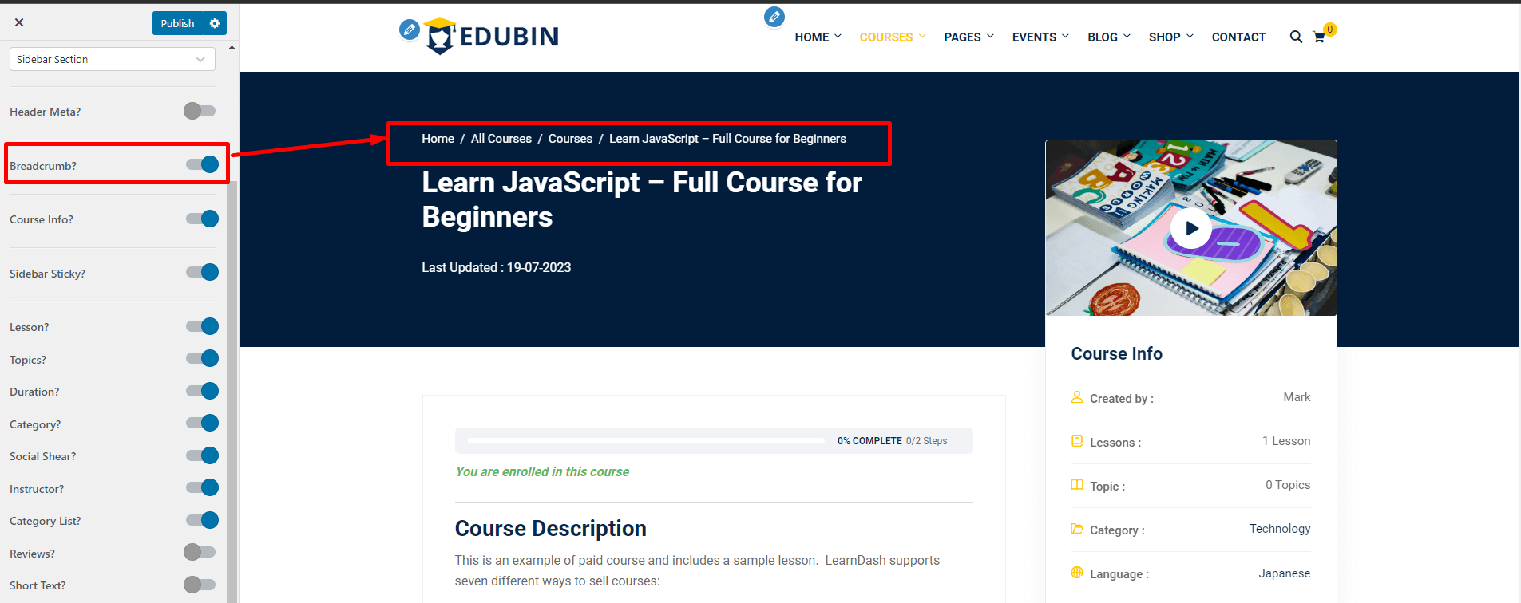Turn on the Reviews toggle

pyautogui.click(x=200, y=552)
